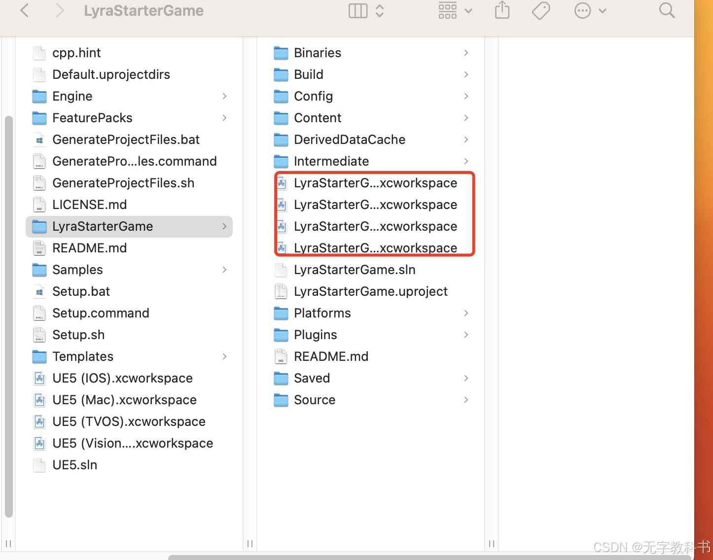Click chevron beside LyraStarterGame folder

[224, 226]
